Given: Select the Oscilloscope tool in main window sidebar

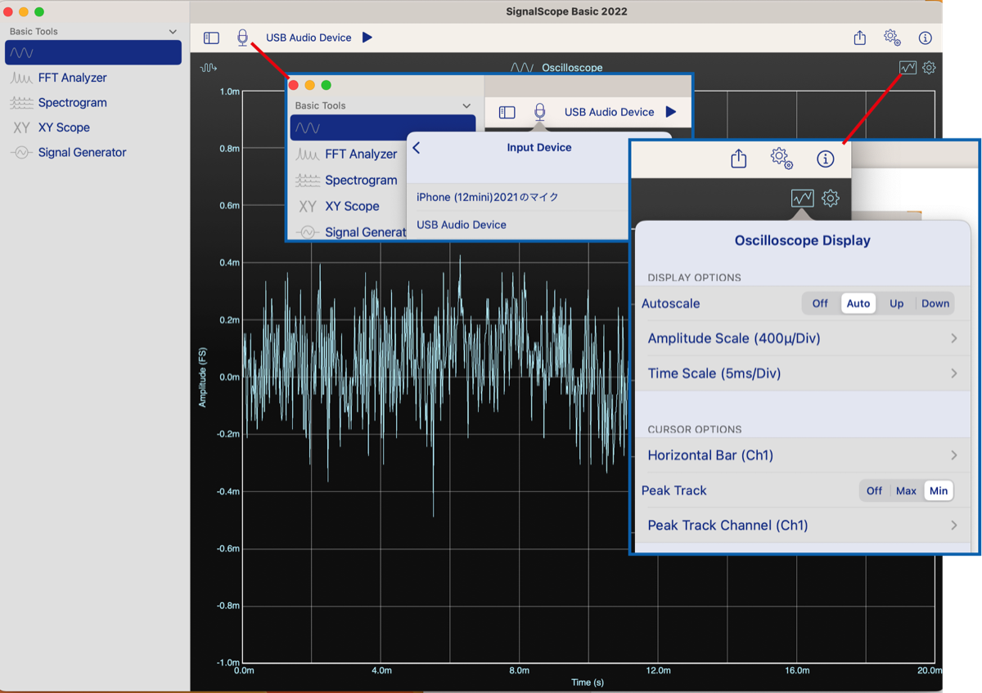Looking at the screenshot, I should tap(93, 52).
